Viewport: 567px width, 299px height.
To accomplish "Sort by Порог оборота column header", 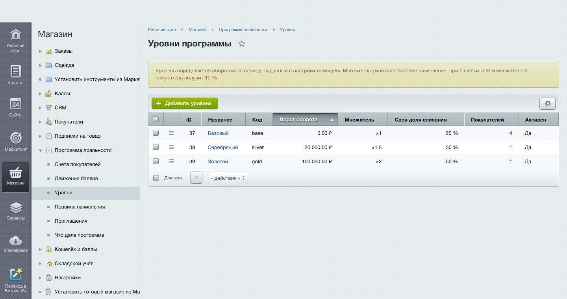I will coord(305,120).
